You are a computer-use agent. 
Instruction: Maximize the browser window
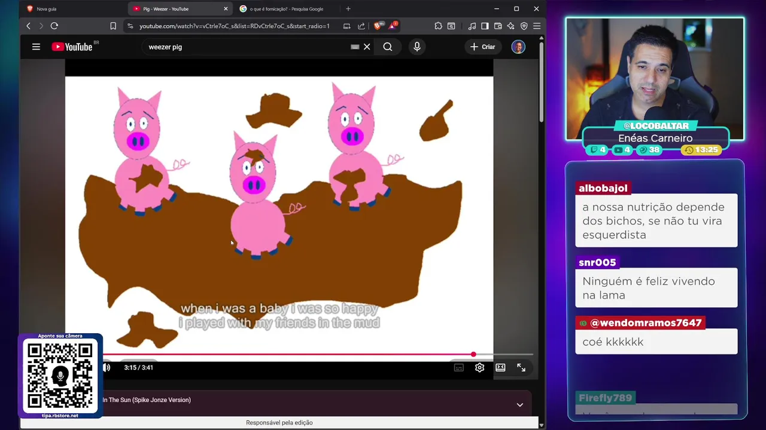(x=516, y=9)
